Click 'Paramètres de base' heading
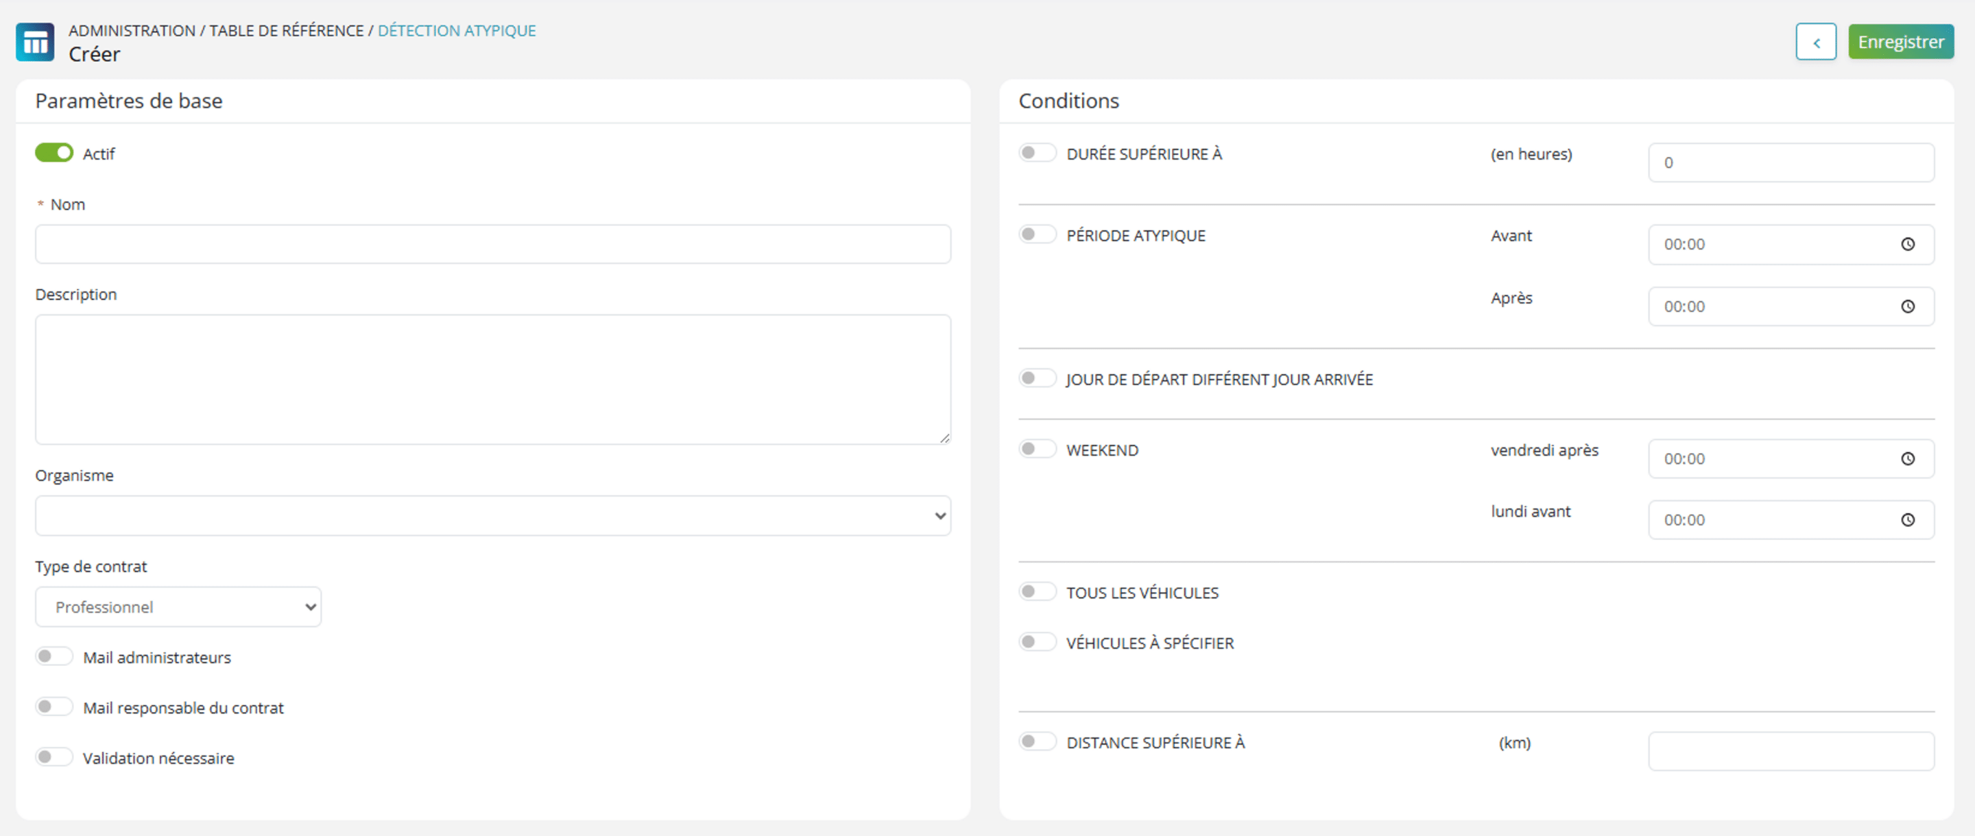1975x836 pixels. (x=129, y=101)
